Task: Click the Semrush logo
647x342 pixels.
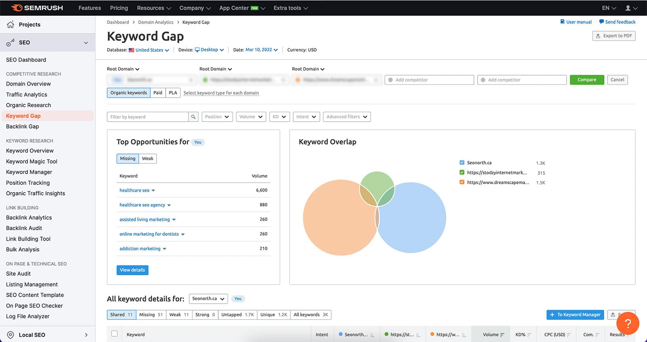Action: (37, 8)
